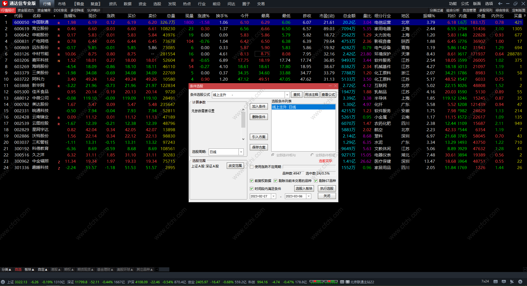The height and width of the screenshot is (286, 527).
Task: Toggle the 剔除ST品种 checkbox
Action: (x=316, y=181)
